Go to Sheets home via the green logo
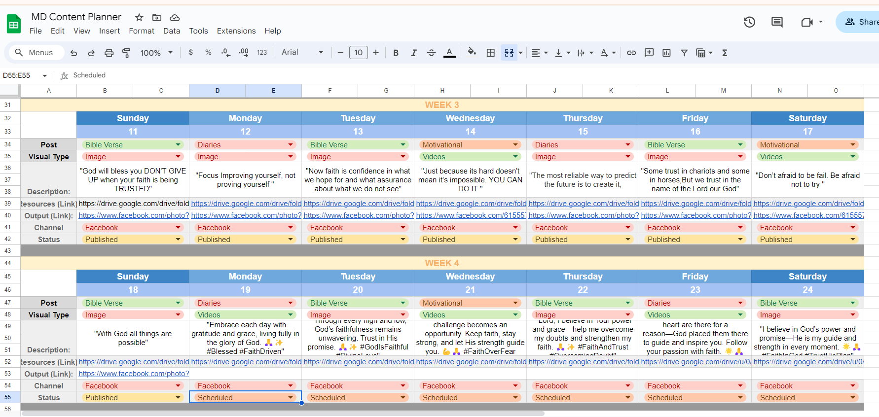 point(14,24)
